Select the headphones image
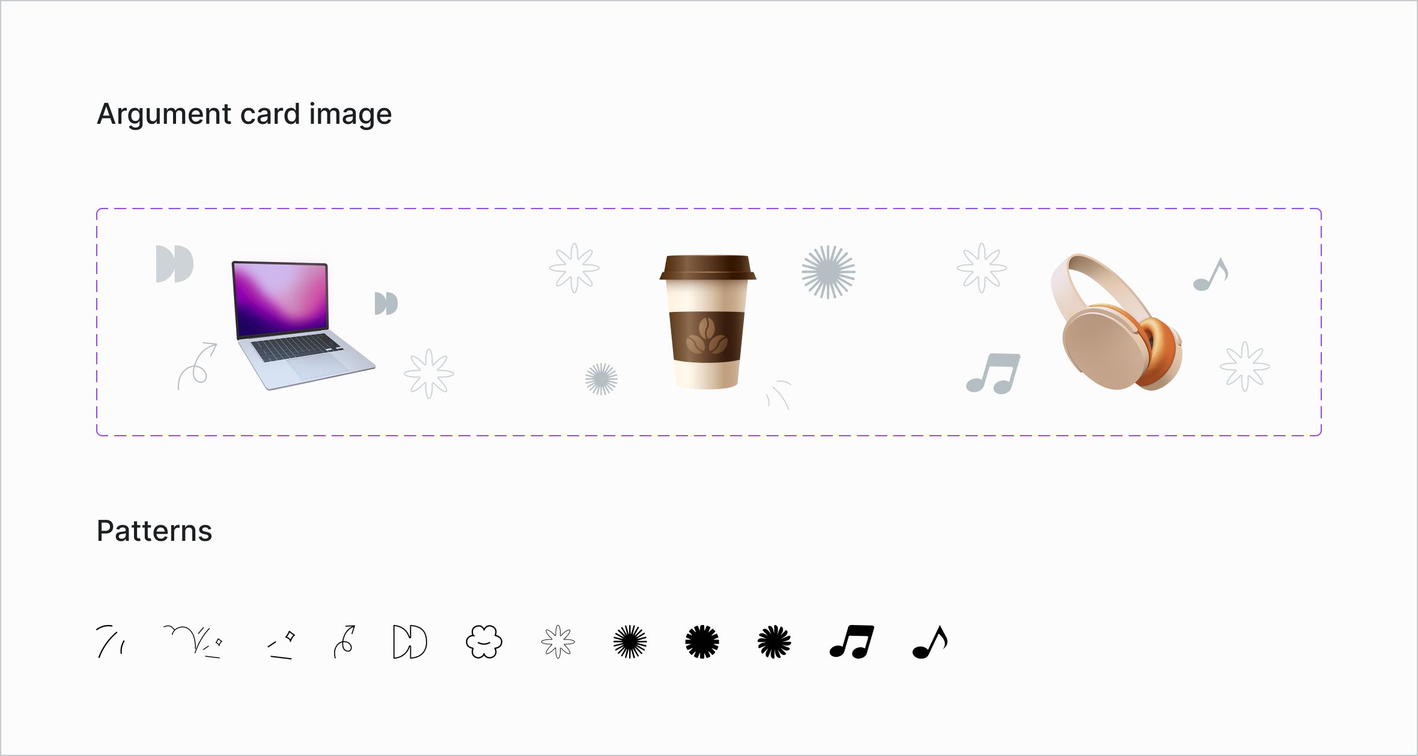Image resolution: width=1418 pixels, height=756 pixels. click(x=1117, y=322)
